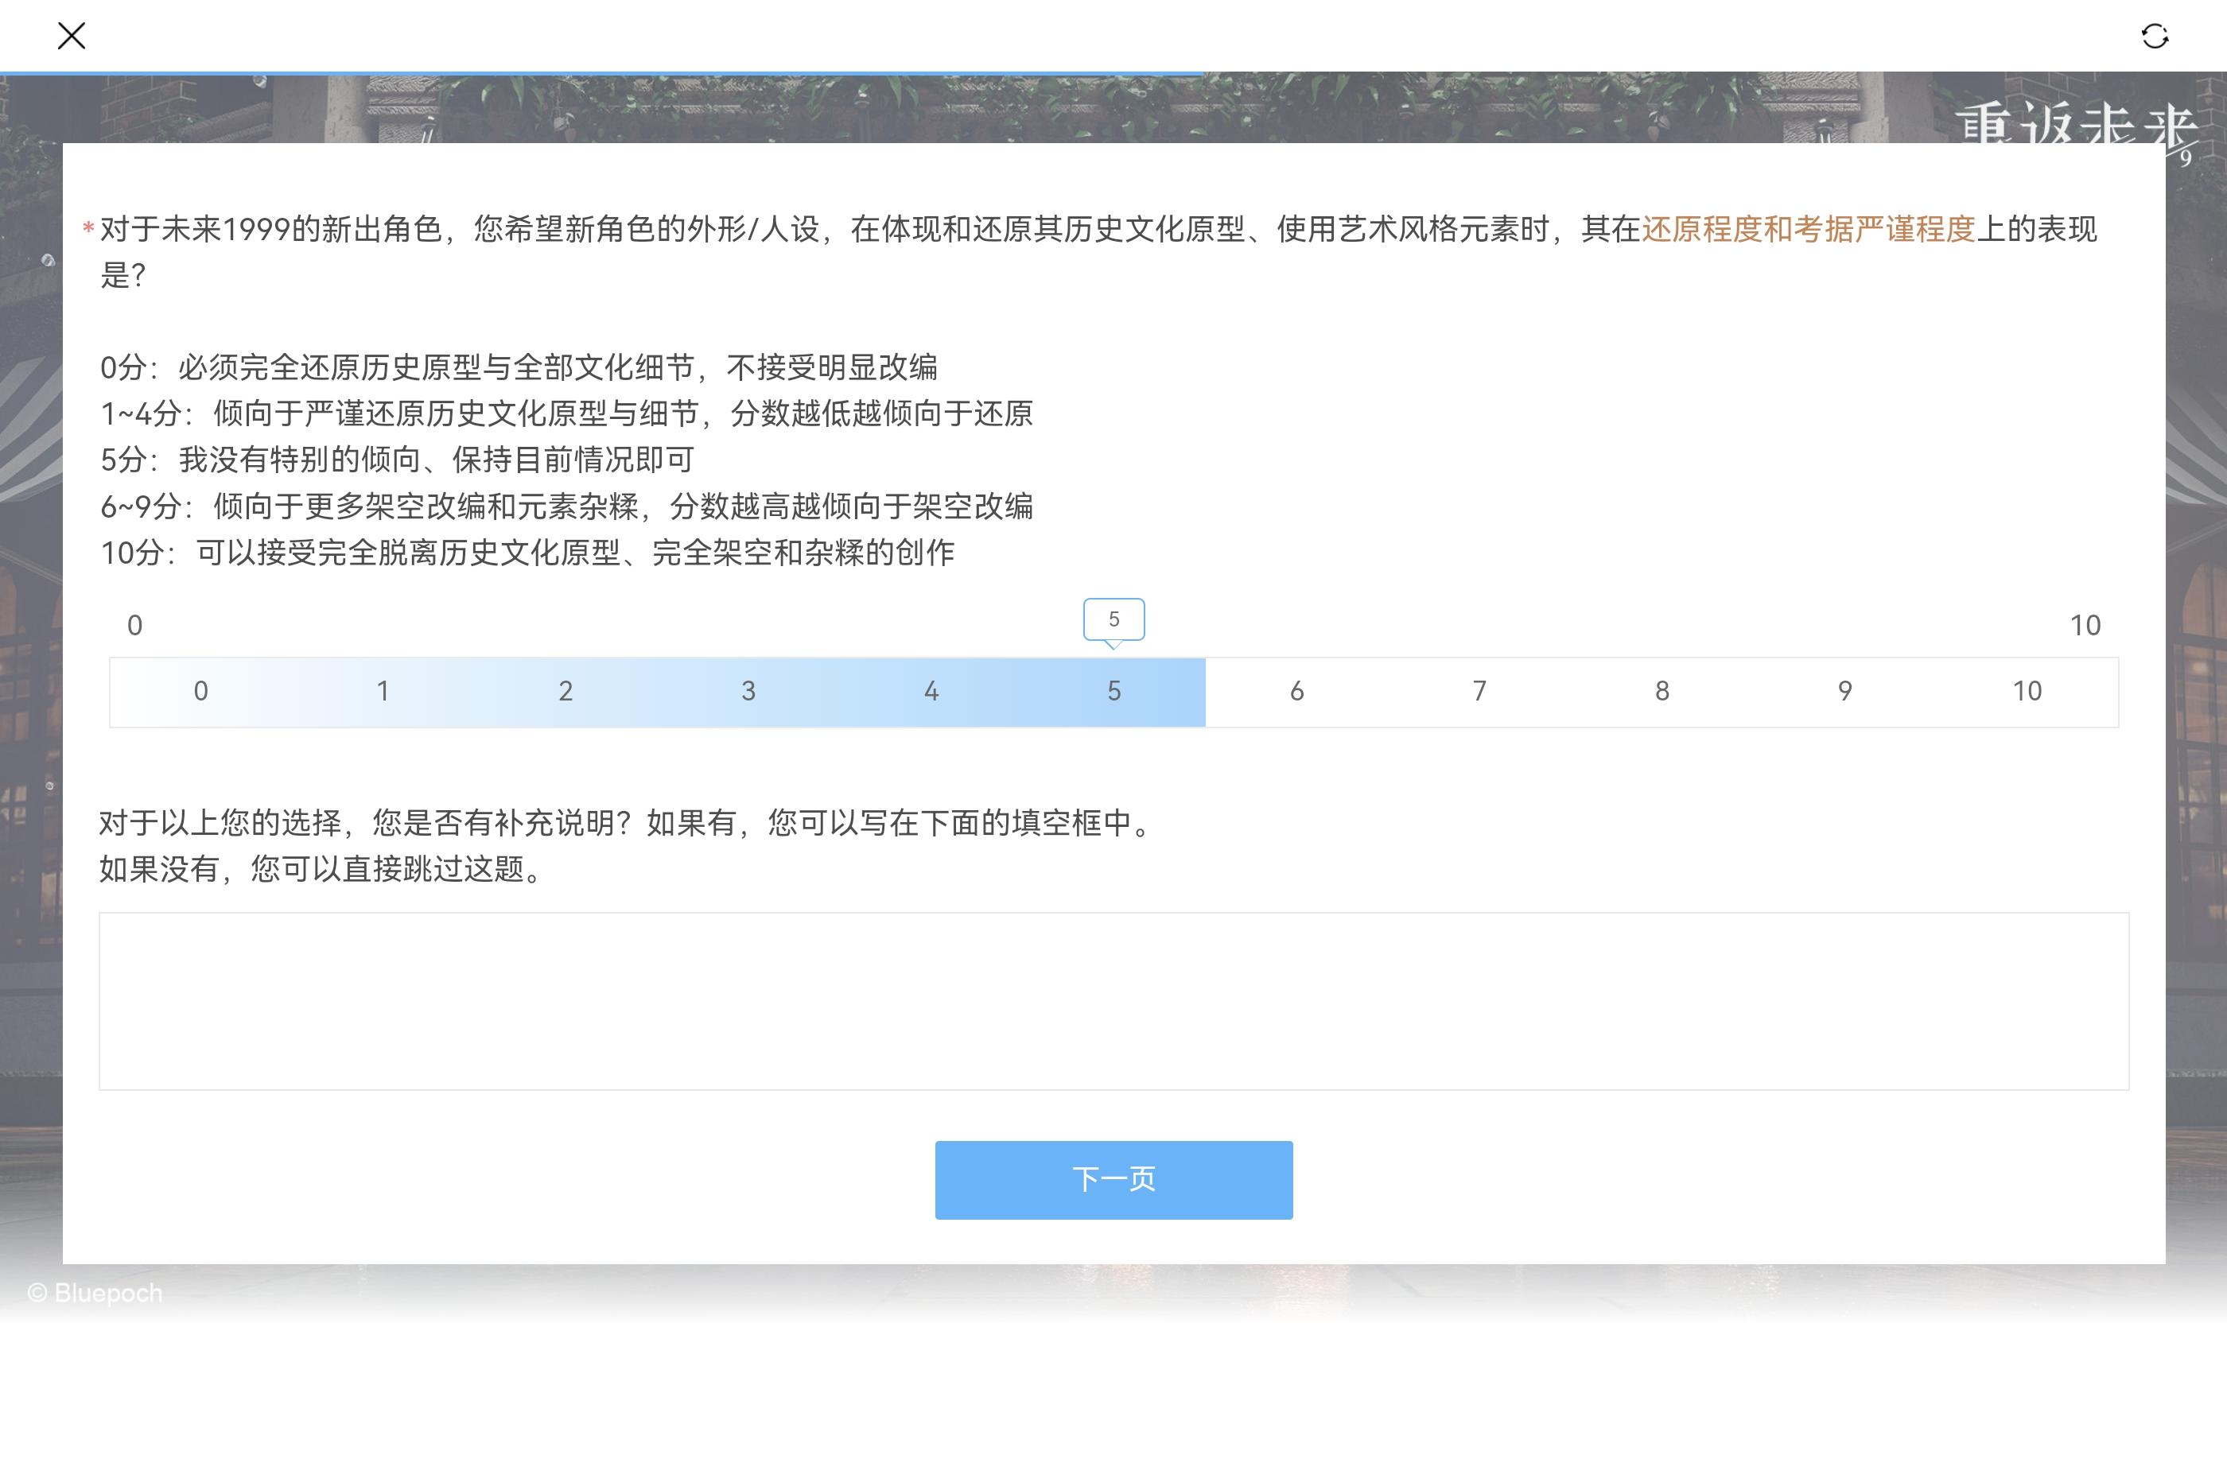
Task: Select score 1 on the rating scale
Action: point(383,691)
